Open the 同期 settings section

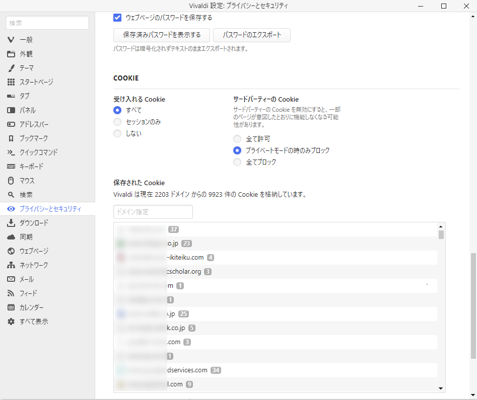[47, 237]
